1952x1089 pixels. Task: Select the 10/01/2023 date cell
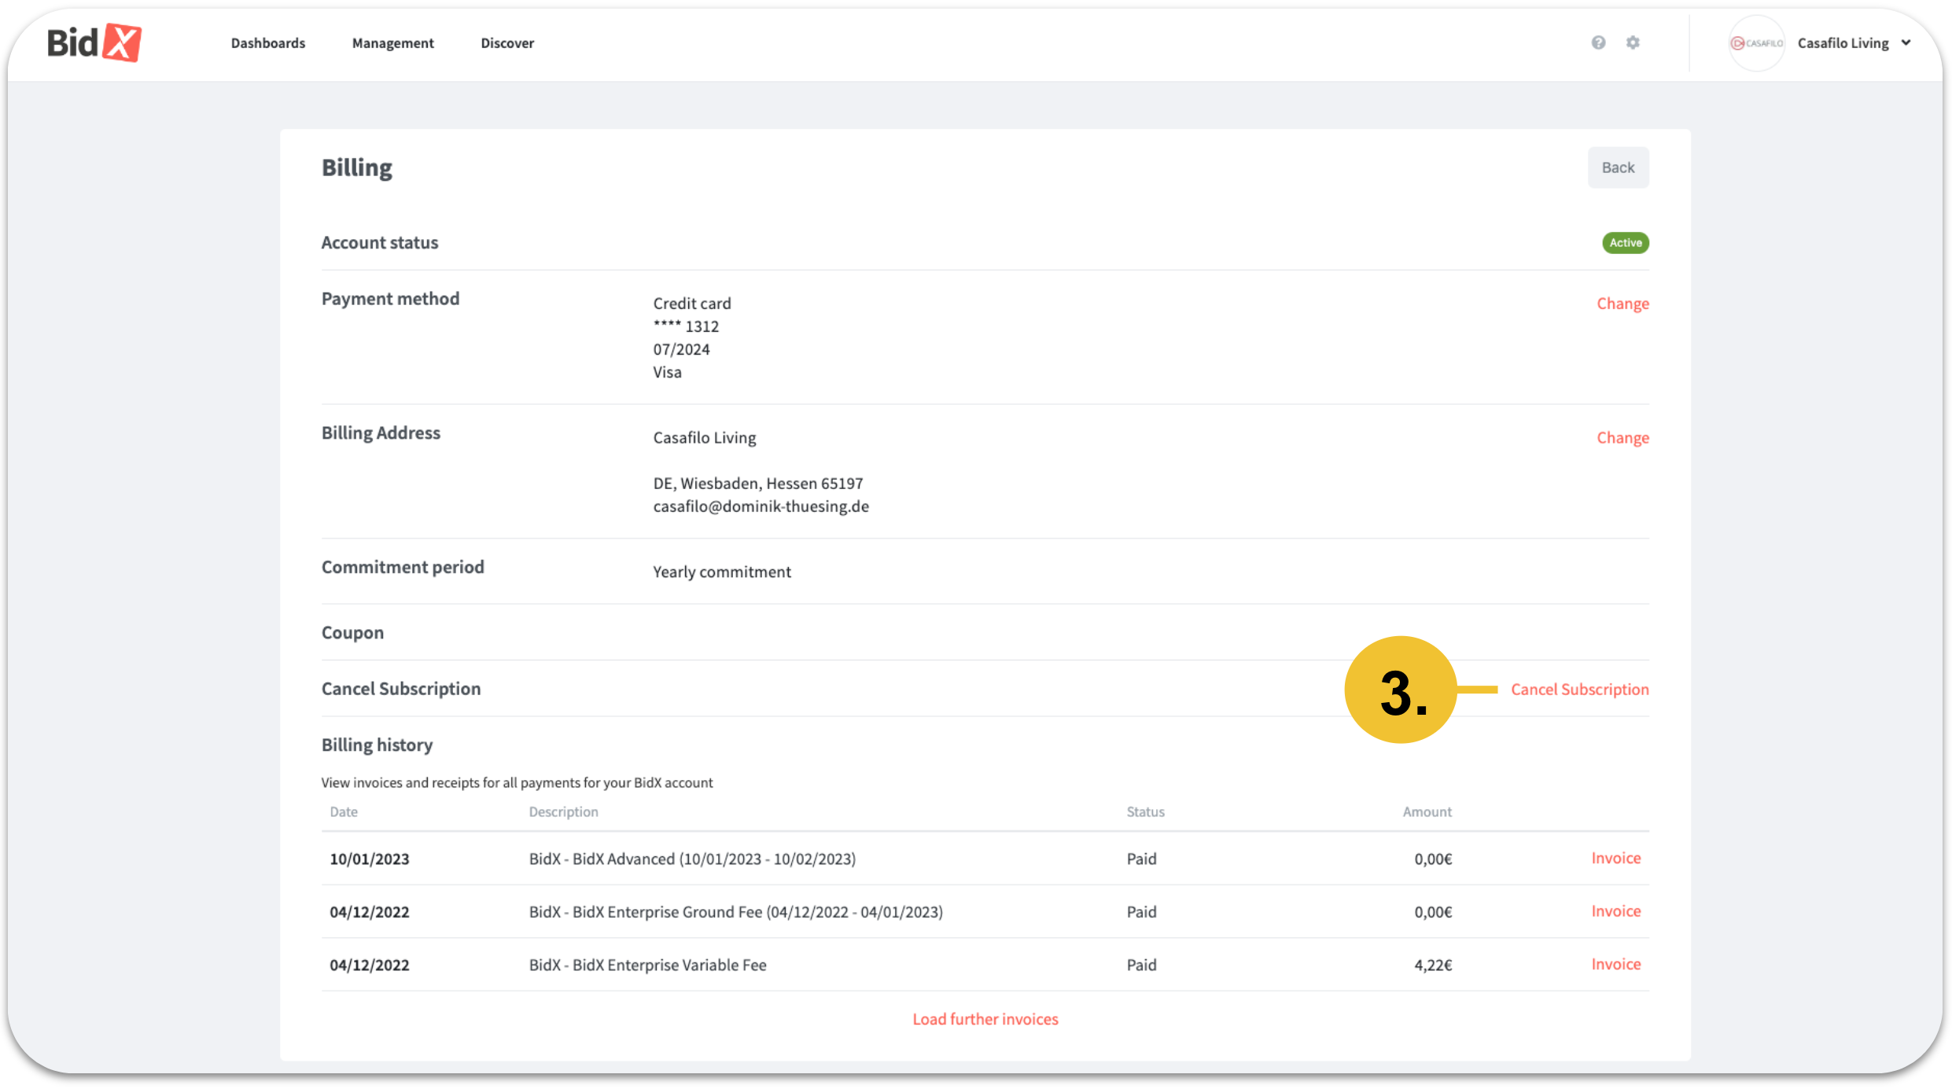(x=370, y=859)
